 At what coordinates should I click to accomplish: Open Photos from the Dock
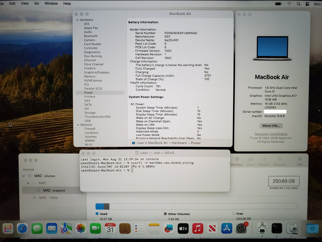click(x=81, y=229)
